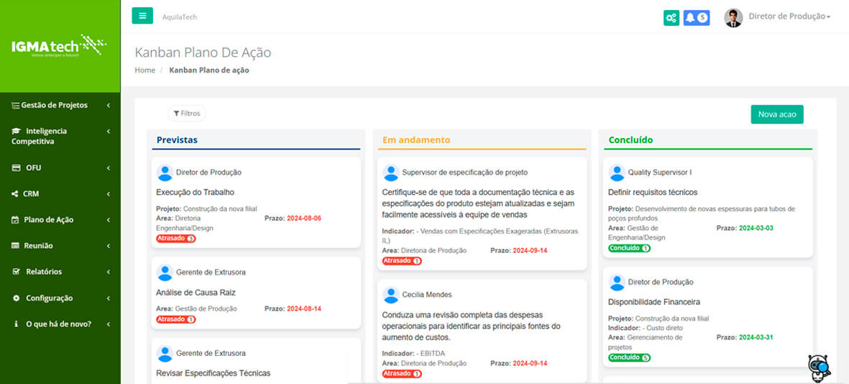The image size is (849, 384).
Task: Click the Configuração gear icon
Action: tap(16, 298)
